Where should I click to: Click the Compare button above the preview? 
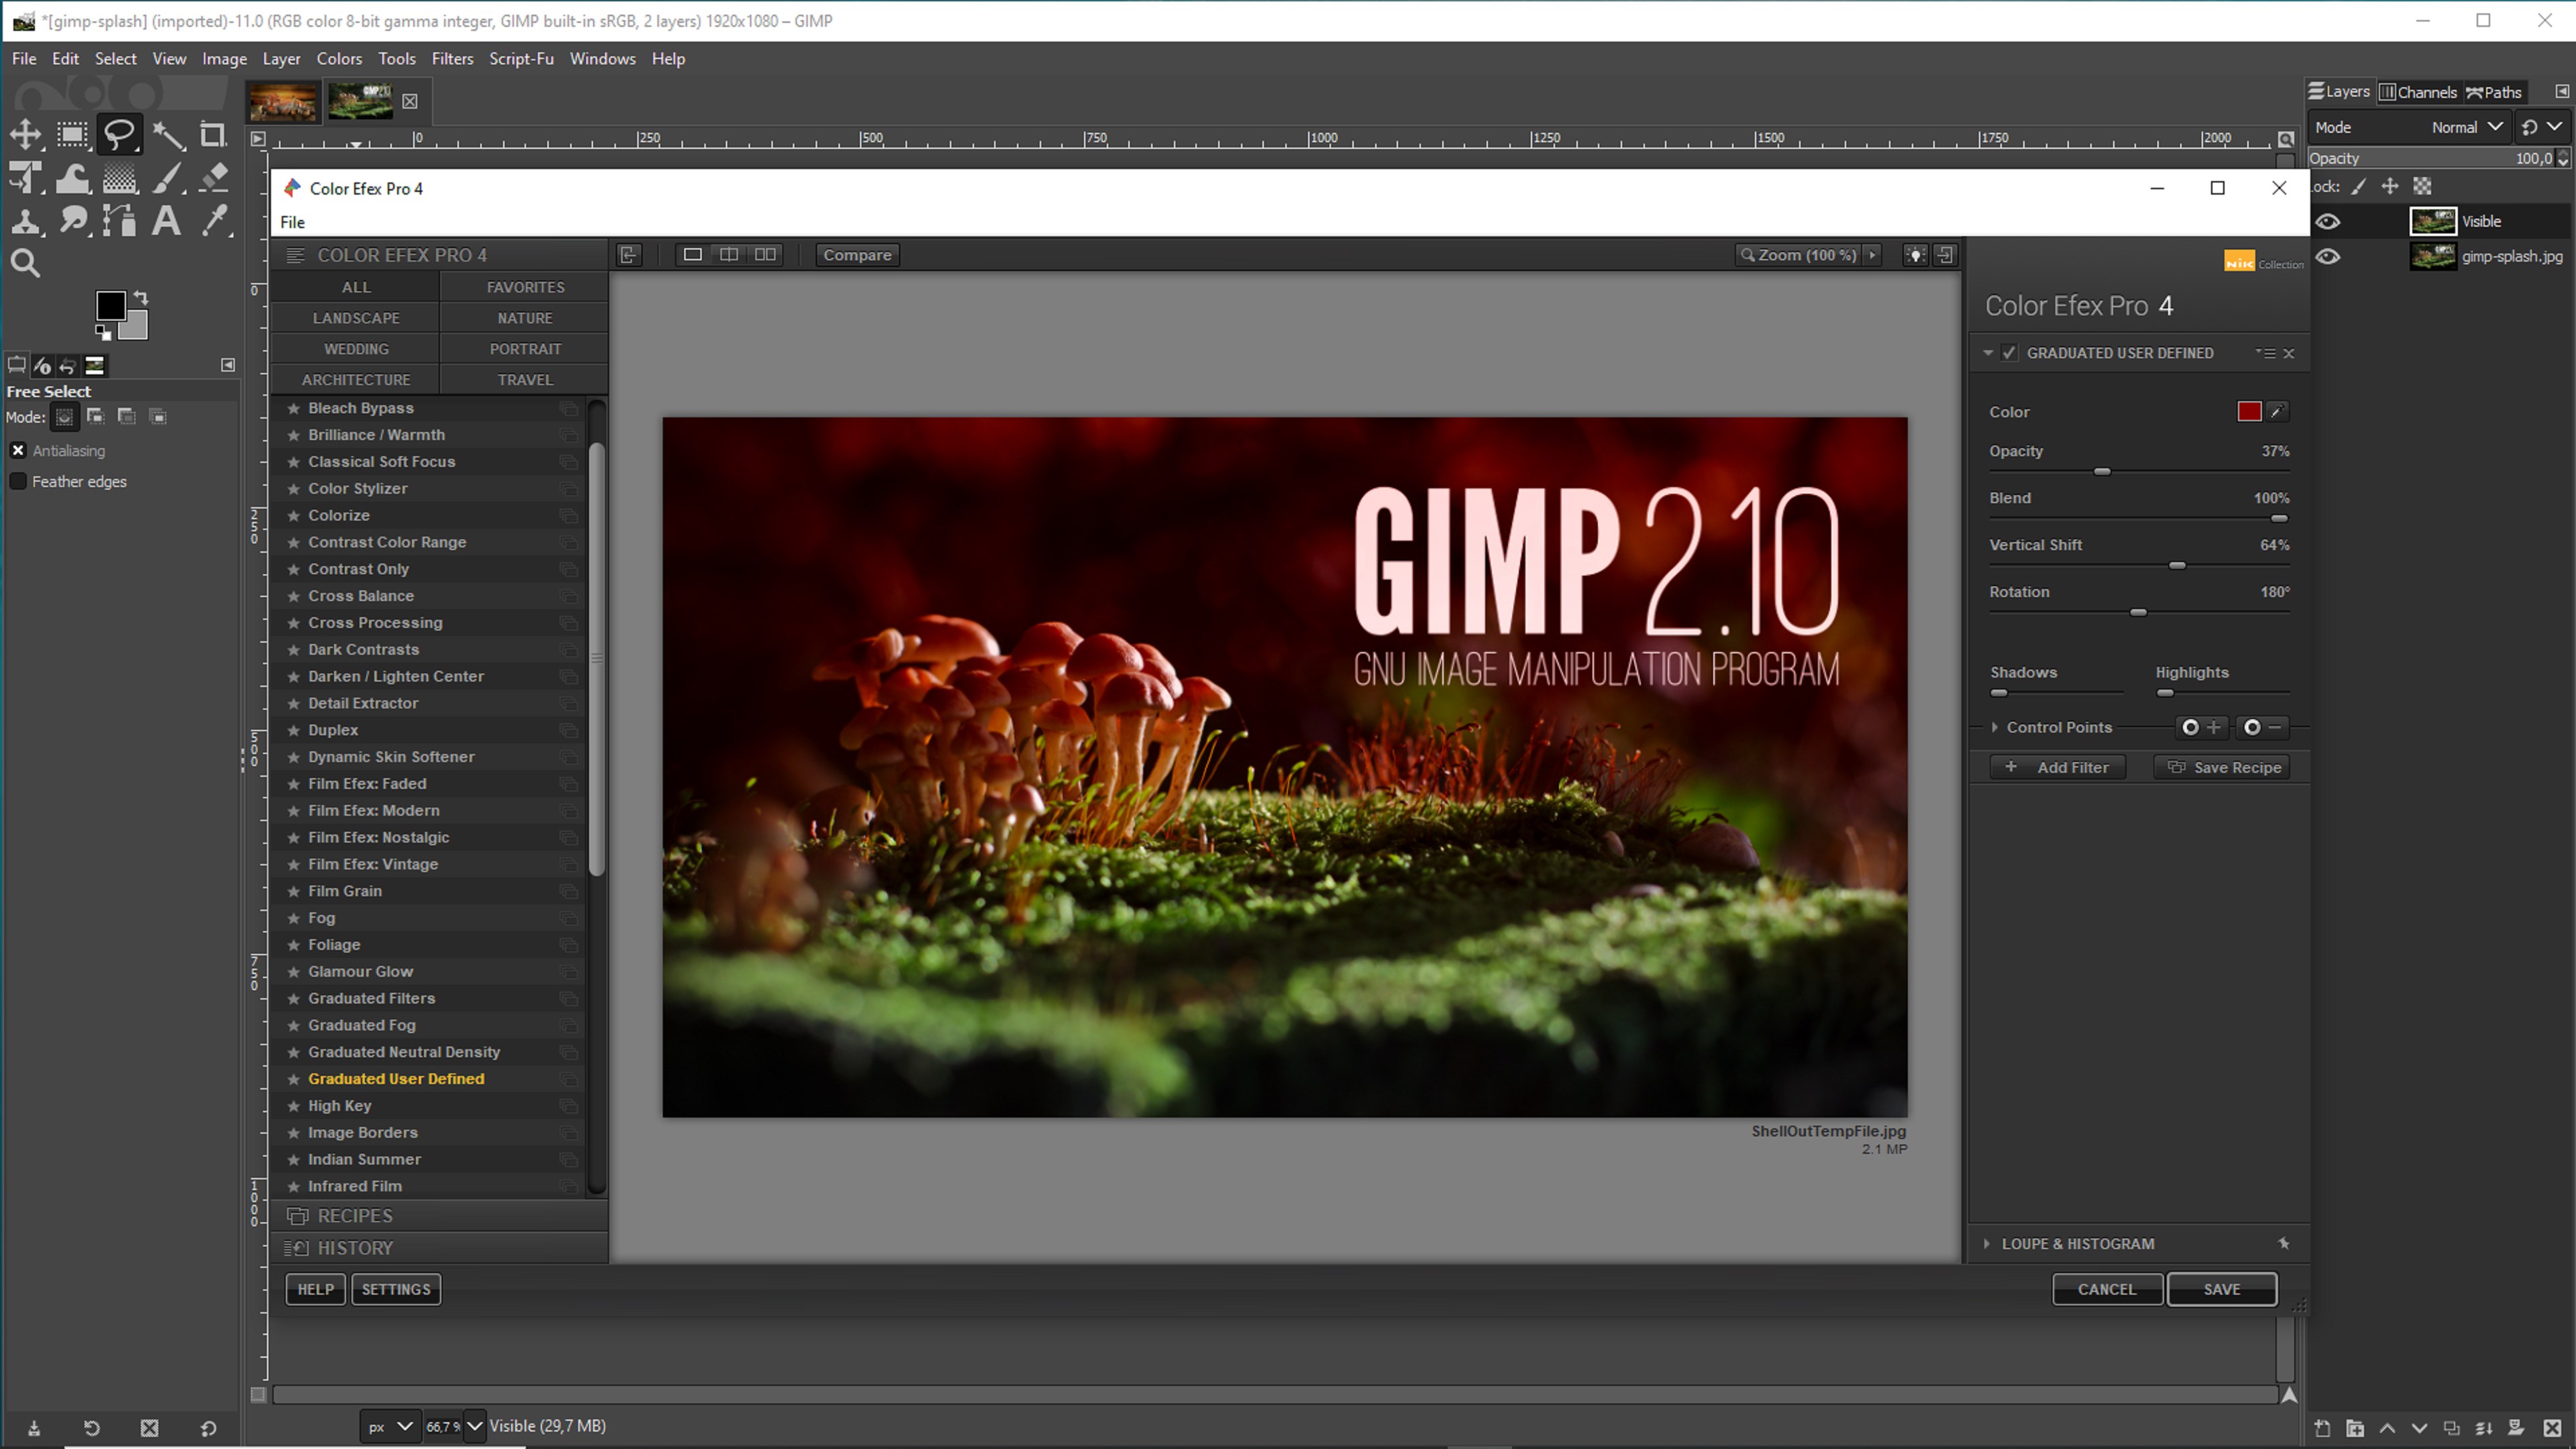(x=857, y=254)
